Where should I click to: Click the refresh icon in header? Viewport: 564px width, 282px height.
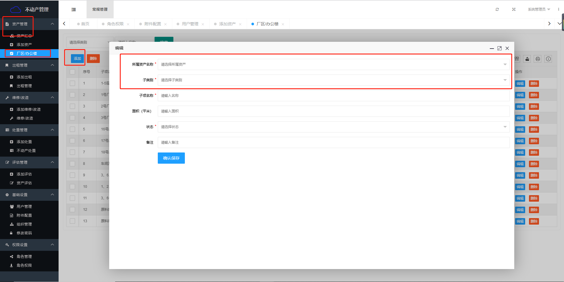(x=497, y=9)
